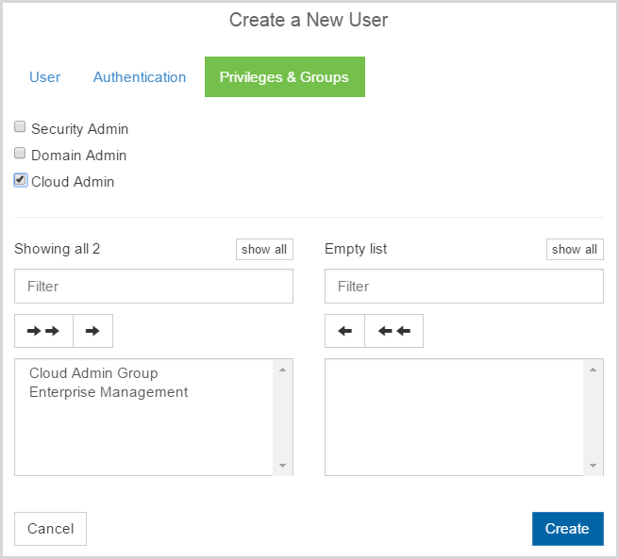The image size is (619, 559).
Task: Switch to the User tab
Action: 44,77
